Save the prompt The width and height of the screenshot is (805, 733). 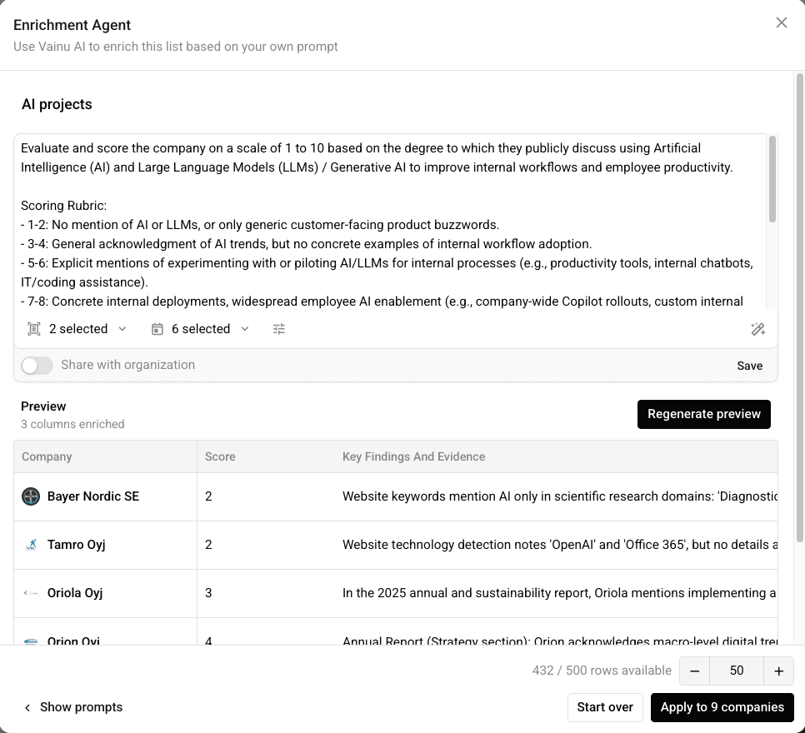point(749,366)
